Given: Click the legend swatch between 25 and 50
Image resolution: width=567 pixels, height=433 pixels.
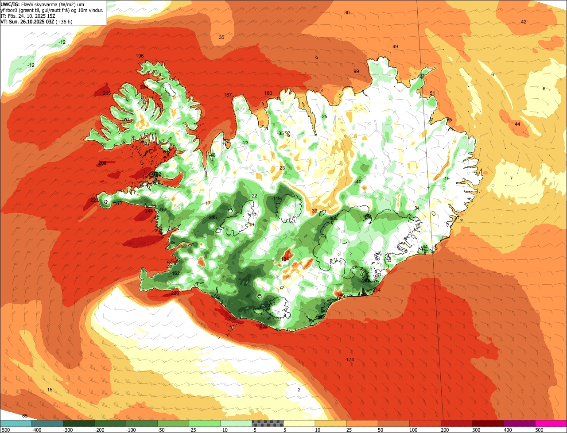Looking at the screenshot, I should 362,423.
